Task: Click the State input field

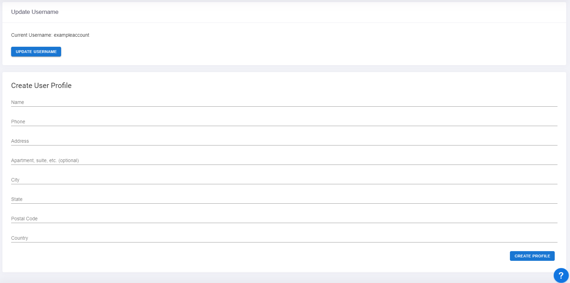Action: [284, 199]
